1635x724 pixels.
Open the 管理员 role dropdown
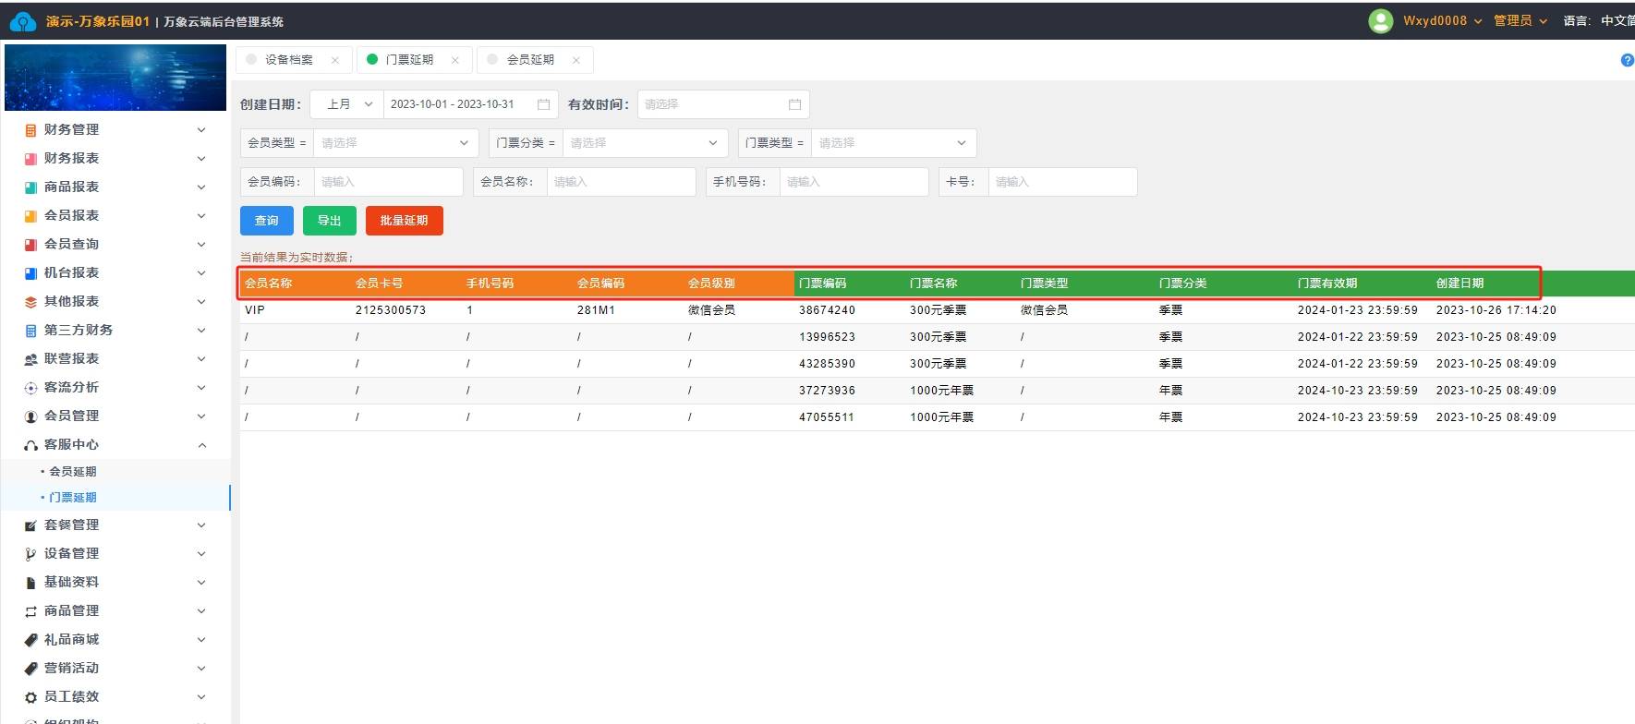(1520, 21)
